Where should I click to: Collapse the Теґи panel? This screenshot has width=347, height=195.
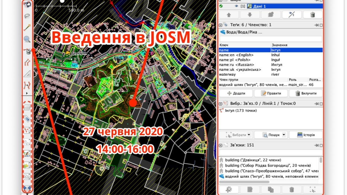pyautogui.click(x=220, y=25)
